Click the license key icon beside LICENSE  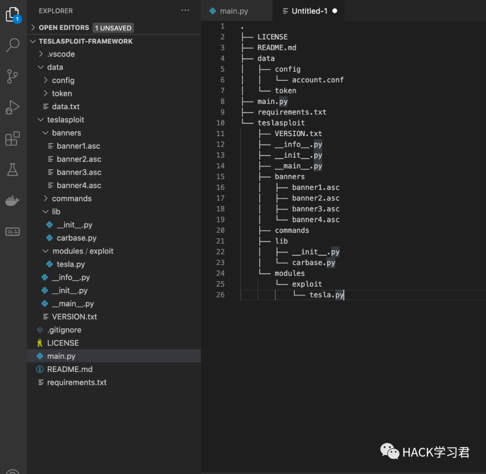pyautogui.click(x=40, y=343)
